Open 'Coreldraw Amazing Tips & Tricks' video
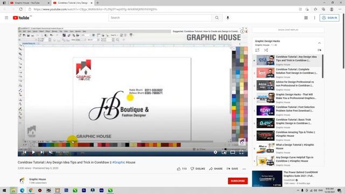 click(287, 136)
